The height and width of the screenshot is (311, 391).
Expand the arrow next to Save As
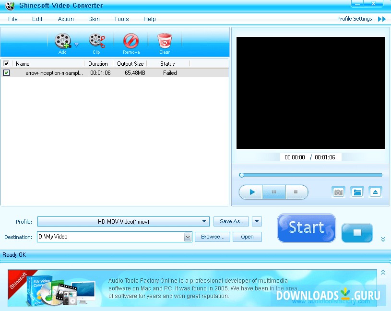[x=257, y=221]
